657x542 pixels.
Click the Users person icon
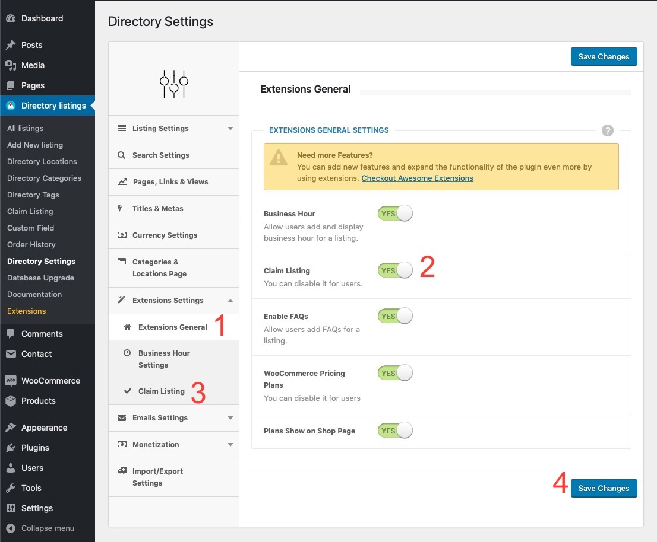11,467
